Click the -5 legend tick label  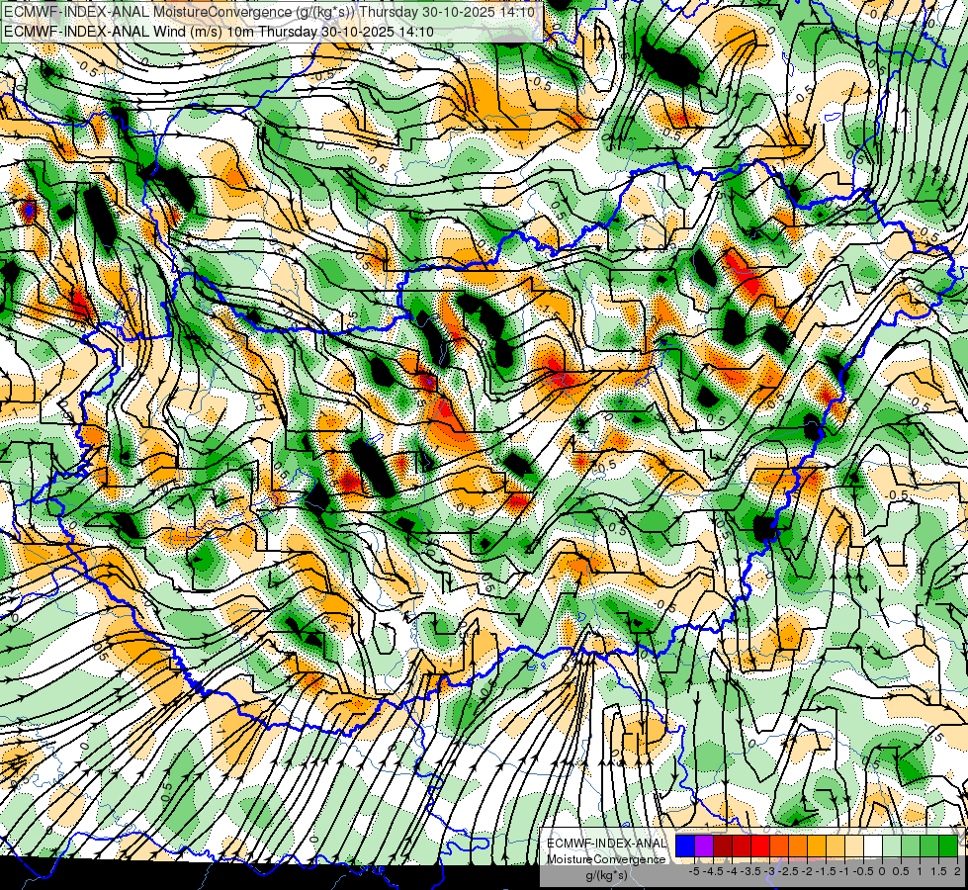click(x=694, y=871)
